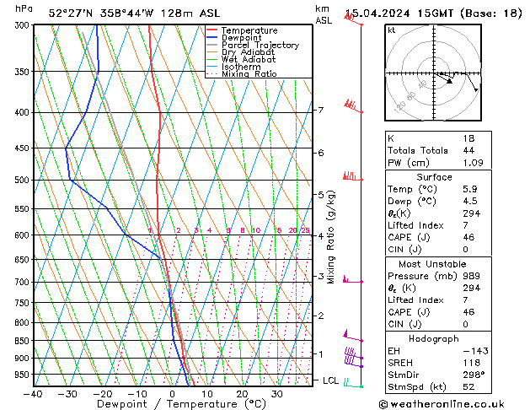Click the K index value 18
Viewport: 530px width, 410px height.
tap(468, 138)
